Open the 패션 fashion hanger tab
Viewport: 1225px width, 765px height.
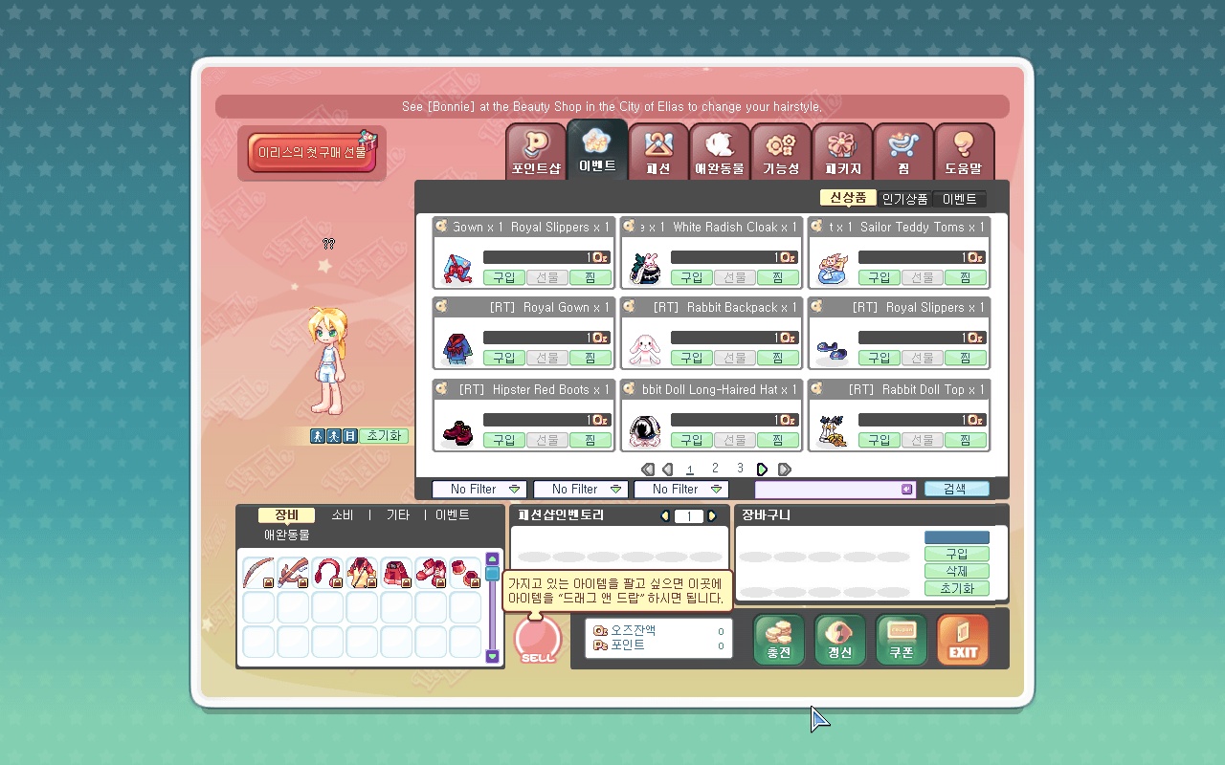pos(658,151)
